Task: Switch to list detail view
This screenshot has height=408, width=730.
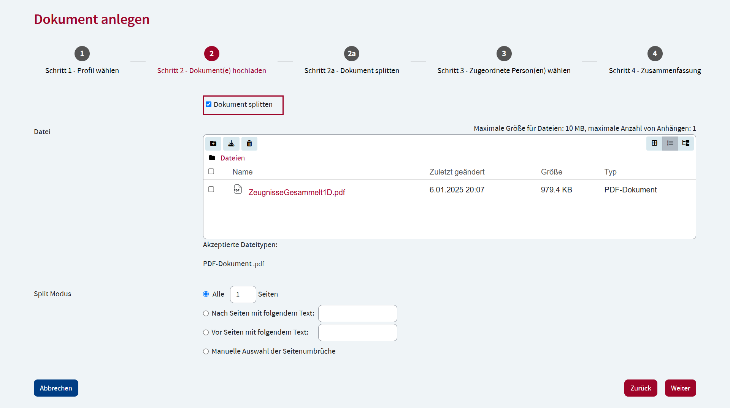Action: [x=670, y=143]
